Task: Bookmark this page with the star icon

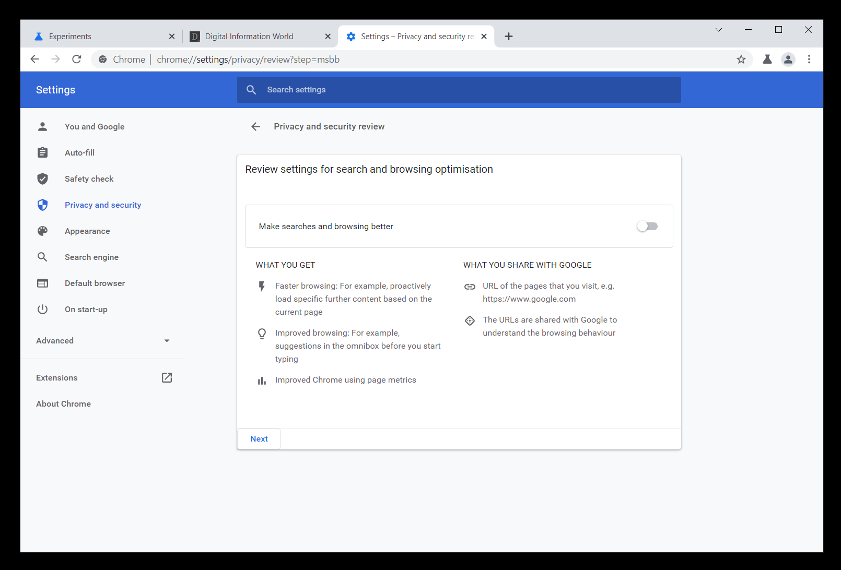Action: pyautogui.click(x=741, y=60)
